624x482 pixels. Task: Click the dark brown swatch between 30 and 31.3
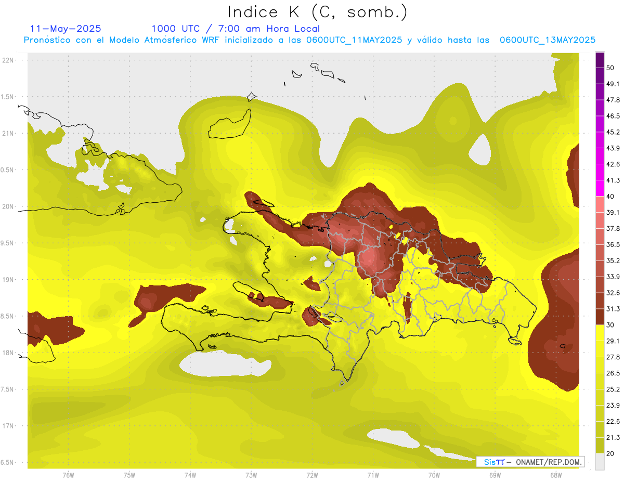pyautogui.click(x=600, y=317)
